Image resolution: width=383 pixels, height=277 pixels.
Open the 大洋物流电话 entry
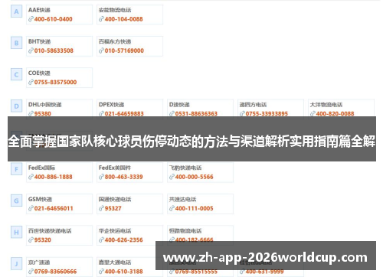point(326,105)
